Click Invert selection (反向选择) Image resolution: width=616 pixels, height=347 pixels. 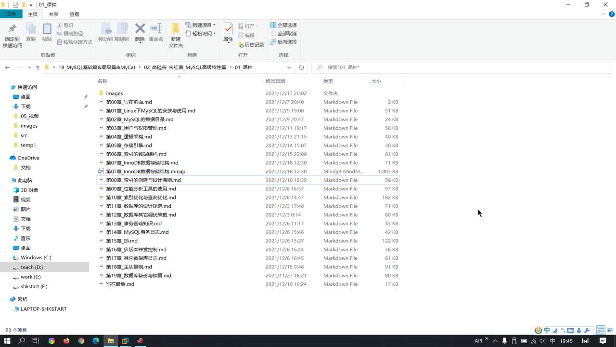click(283, 42)
